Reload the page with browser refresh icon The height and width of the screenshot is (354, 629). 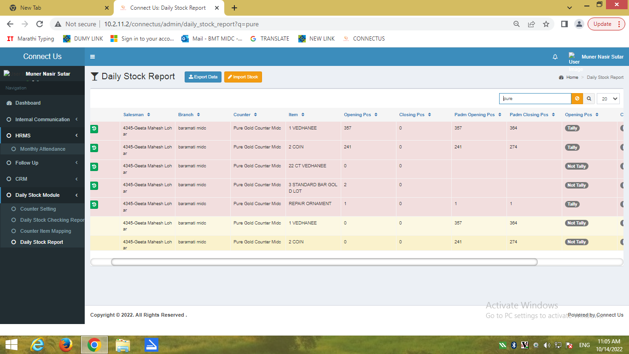pyautogui.click(x=40, y=24)
